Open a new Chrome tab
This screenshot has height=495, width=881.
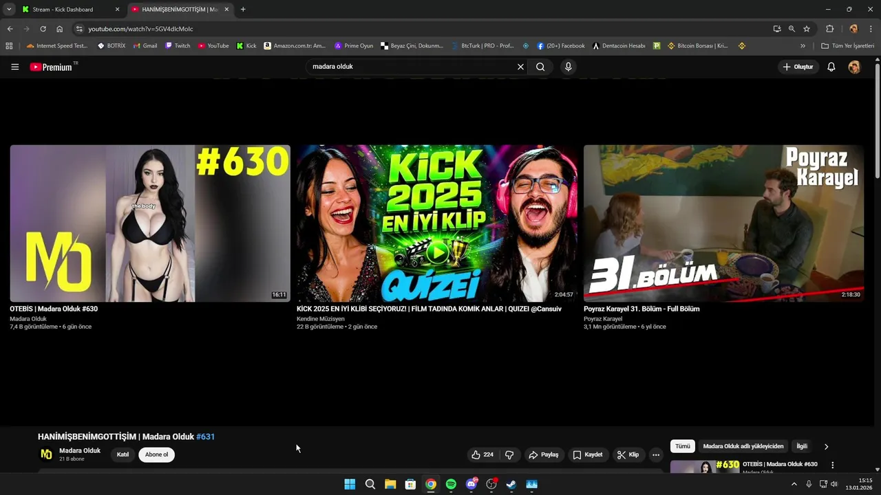point(243,10)
